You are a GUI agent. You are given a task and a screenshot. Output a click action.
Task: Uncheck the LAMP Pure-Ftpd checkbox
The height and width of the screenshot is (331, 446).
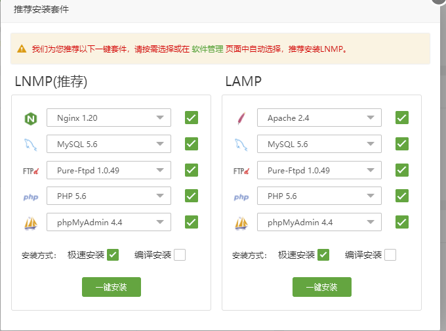[402, 170]
